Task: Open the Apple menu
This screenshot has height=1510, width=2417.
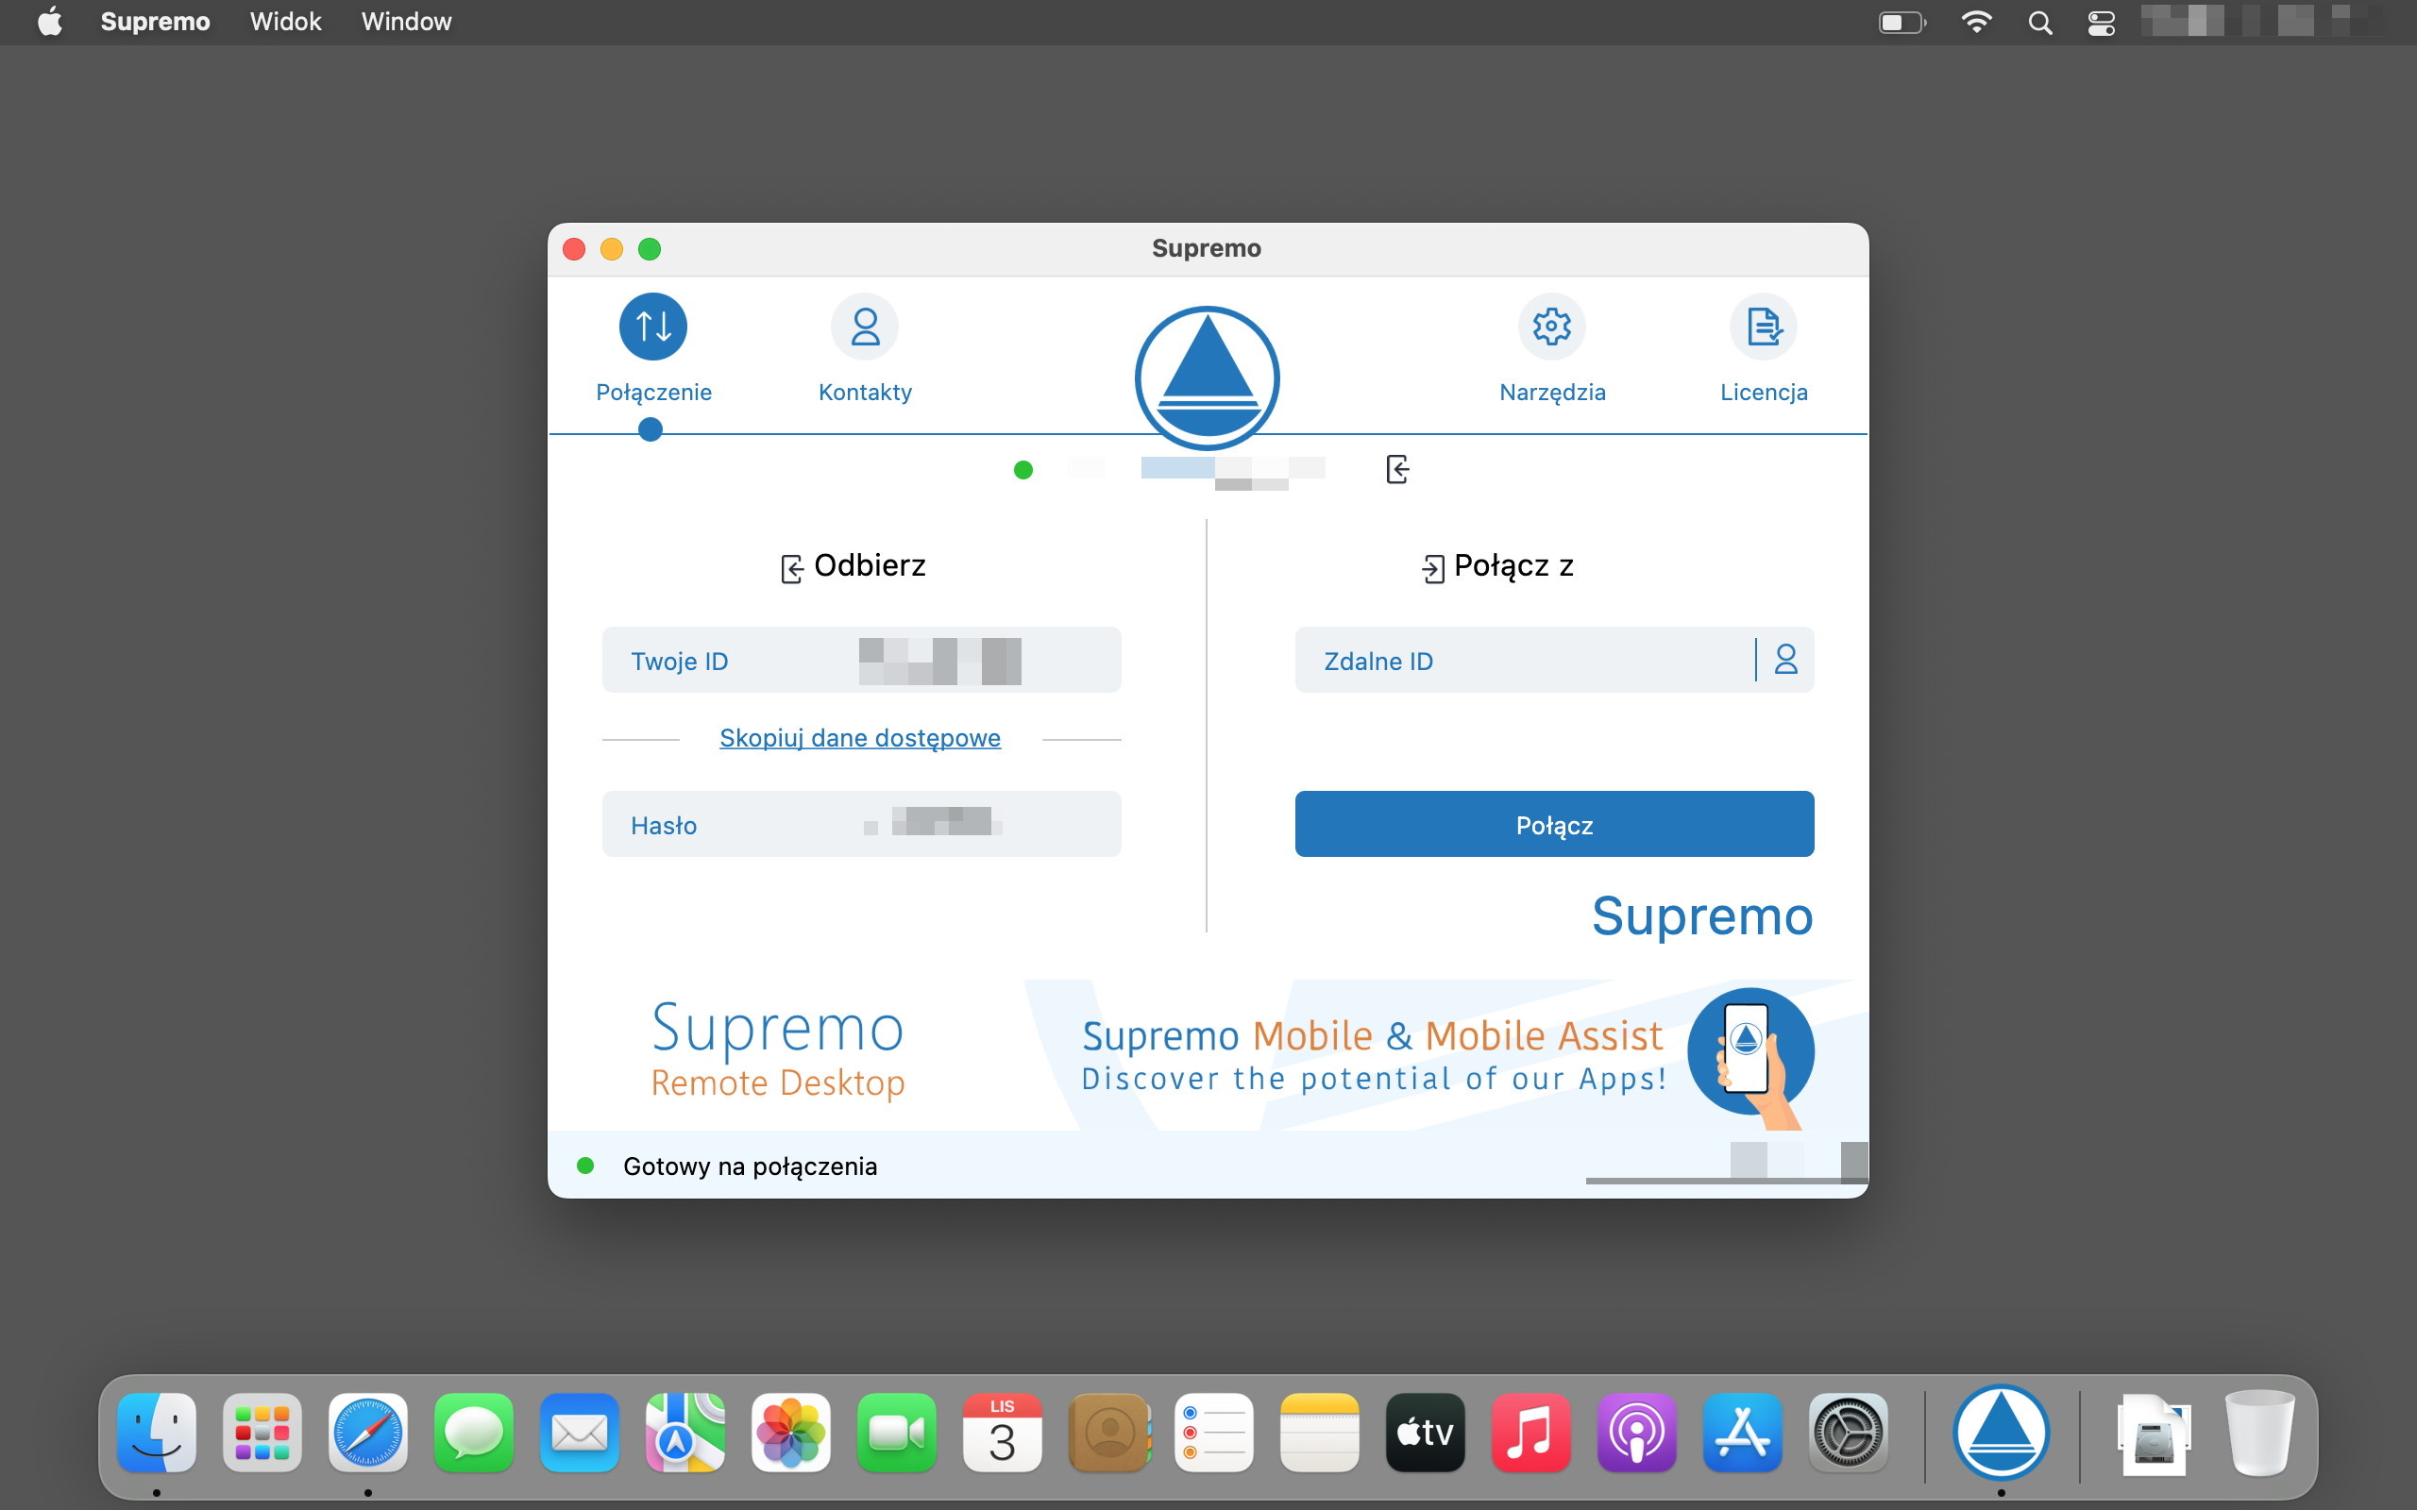Action: coord(49,22)
